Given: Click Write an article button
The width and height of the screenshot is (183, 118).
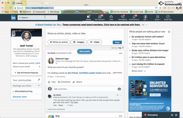Looking at the screenshot, I should (x=59, y=42).
